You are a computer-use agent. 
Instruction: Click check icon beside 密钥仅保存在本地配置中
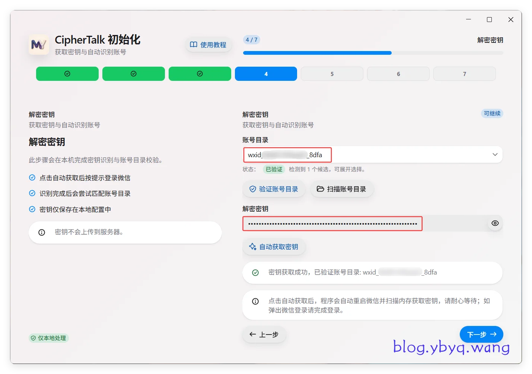click(x=32, y=209)
